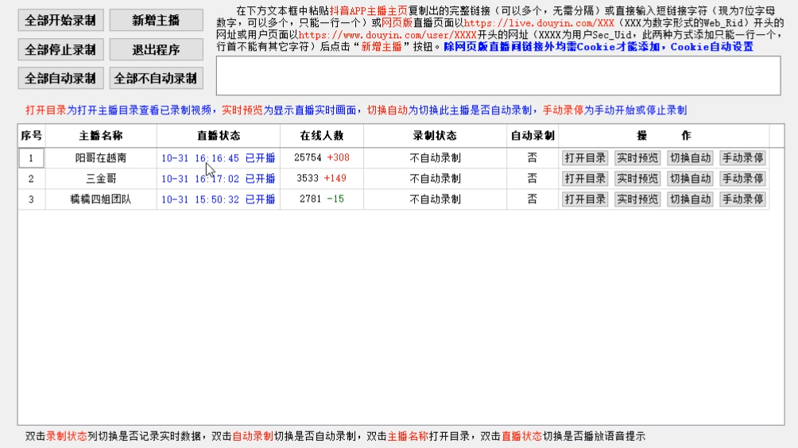Viewport: 798px width, 448px height.
Task: Click 不自动录制 status for 阳哥在越南
Action: (x=435, y=157)
